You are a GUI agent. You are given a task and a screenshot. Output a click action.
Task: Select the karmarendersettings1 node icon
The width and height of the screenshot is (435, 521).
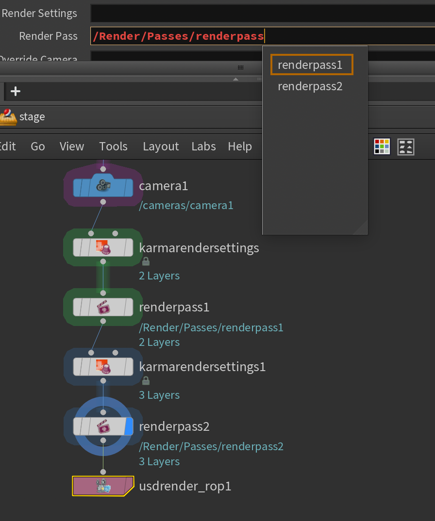pyautogui.click(x=103, y=366)
